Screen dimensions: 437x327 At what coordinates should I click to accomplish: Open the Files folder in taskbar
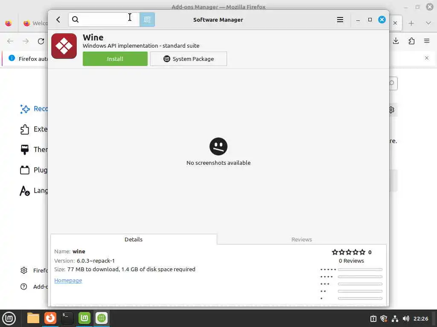tap(33, 318)
